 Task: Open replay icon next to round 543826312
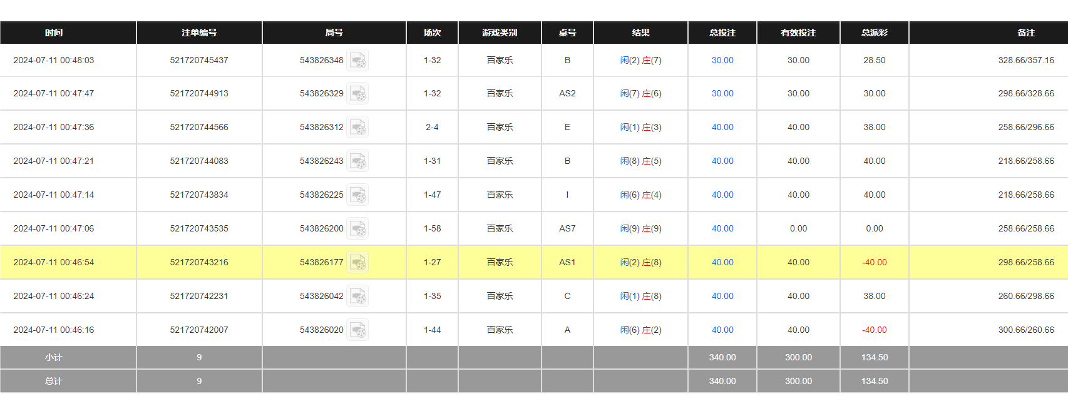click(357, 128)
